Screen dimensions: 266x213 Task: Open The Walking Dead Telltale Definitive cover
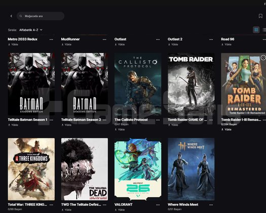[85, 169]
